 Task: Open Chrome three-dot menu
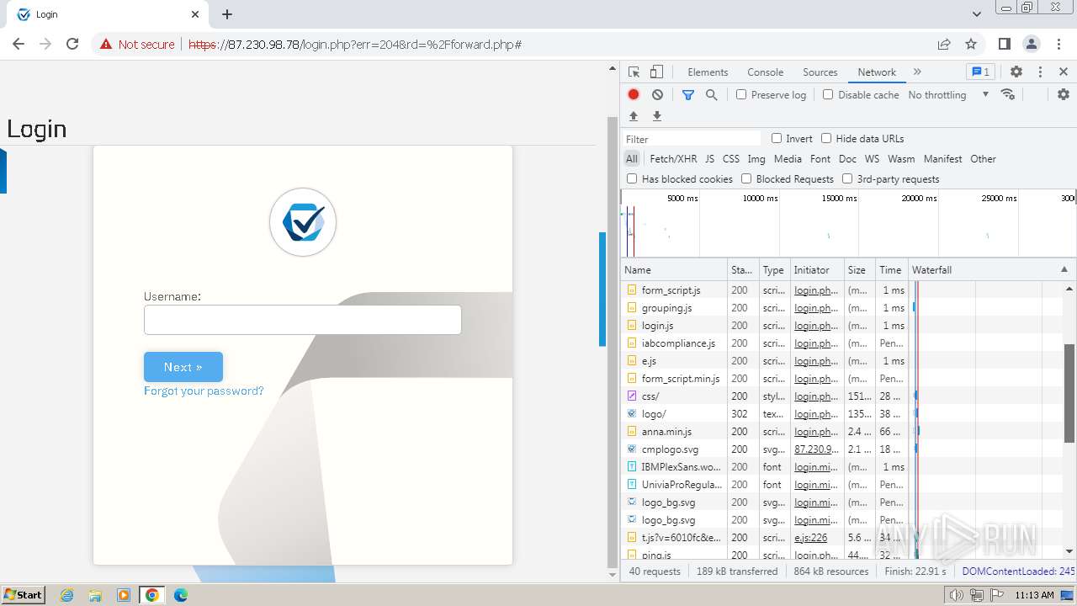tap(1058, 44)
